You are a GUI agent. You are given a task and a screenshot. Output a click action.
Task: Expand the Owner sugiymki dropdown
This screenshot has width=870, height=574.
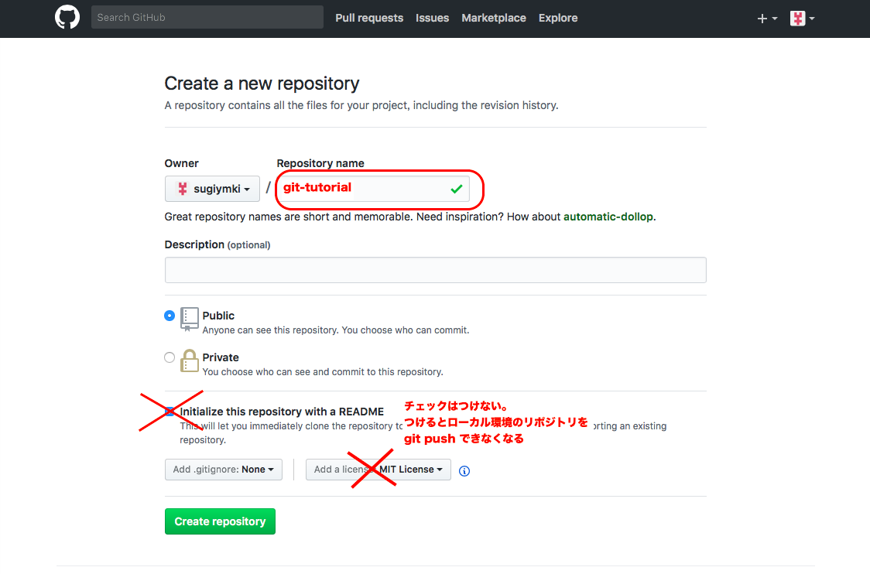(212, 189)
